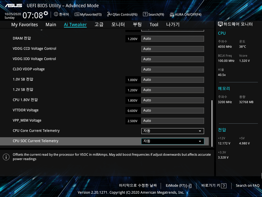
Task: Click CLDO VDDP voltage Auto field
Action: tap(173, 70)
